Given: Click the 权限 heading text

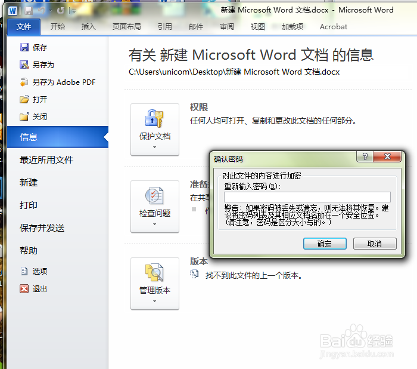Looking at the screenshot, I should click(x=199, y=107).
